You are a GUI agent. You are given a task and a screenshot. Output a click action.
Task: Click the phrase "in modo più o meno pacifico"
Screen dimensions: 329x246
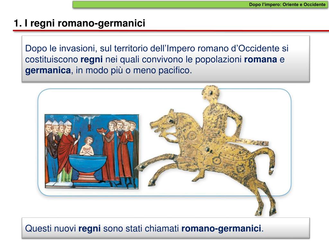coord(133,70)
